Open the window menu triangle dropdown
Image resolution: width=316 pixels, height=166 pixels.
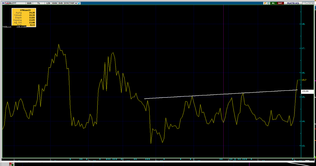tap(304, 3)
